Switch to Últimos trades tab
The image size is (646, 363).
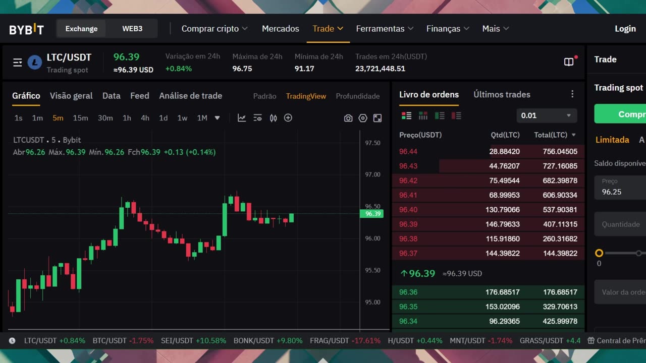tap(502, 94)
